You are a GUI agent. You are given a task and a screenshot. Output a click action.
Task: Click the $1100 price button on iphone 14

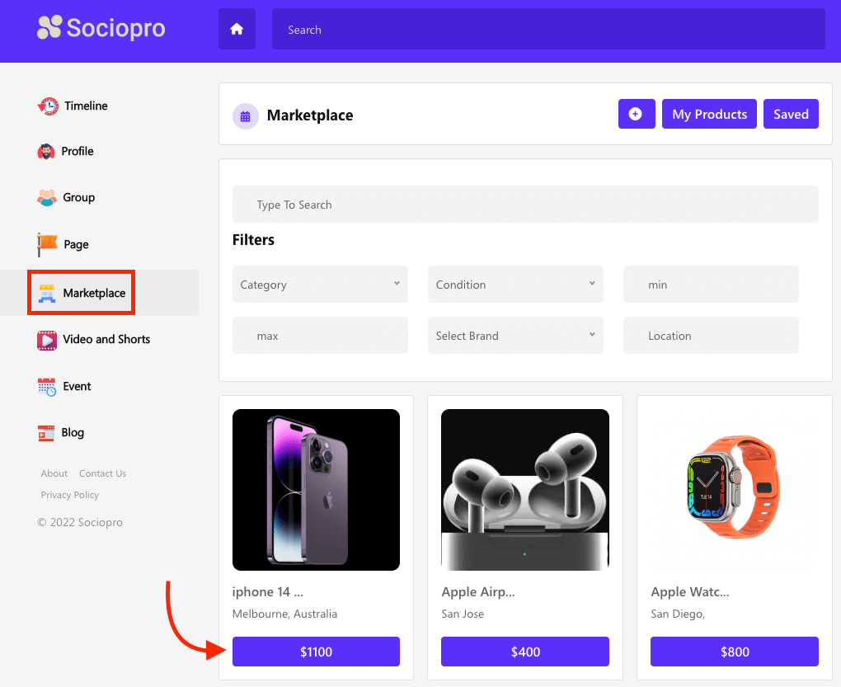(316, 651)
